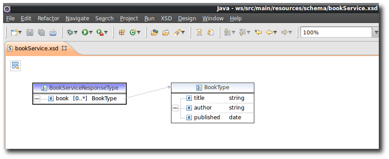This screenshot has height=159, width=389.
Task: Click the Forward navigation arrow
Action: click(x=284, y=32)
